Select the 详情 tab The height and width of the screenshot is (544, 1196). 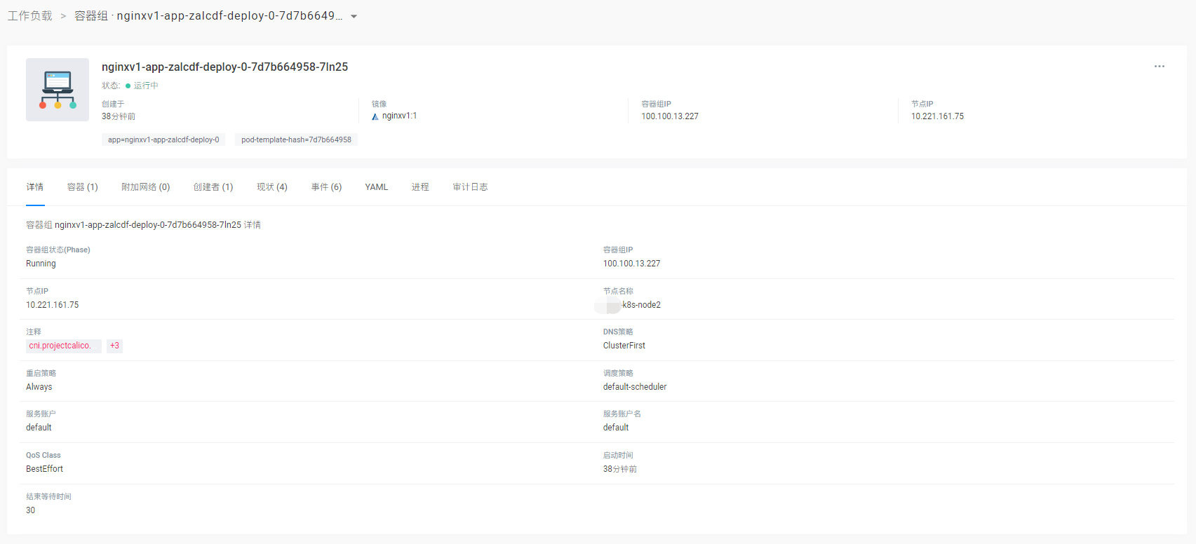tap(35, 187)
